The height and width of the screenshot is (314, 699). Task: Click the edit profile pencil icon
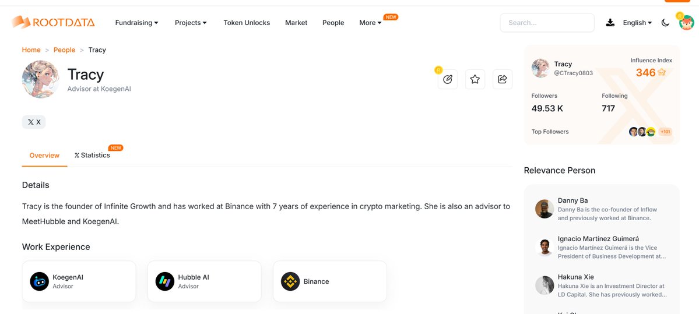tap(448, 79)
